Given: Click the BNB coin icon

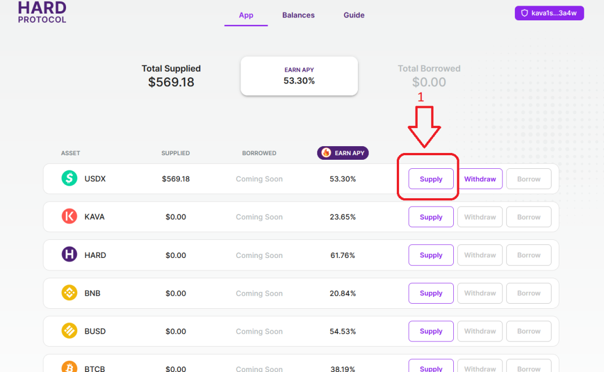Looking at the screenshot, I should (69, 292).
